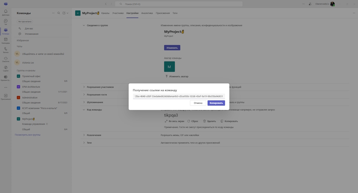Click the Microsoft Teams logo icon

6,4
